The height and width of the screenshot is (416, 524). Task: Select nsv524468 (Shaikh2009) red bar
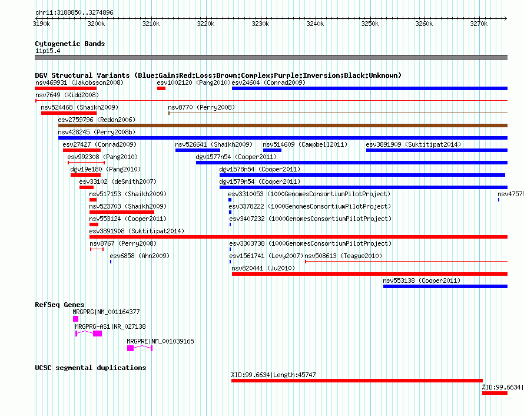pos(69,113)
